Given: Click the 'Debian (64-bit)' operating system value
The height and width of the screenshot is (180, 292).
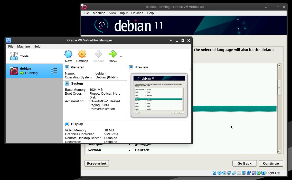Looking at the screenshot, I should pyautogui.click(x=107, y=77).
